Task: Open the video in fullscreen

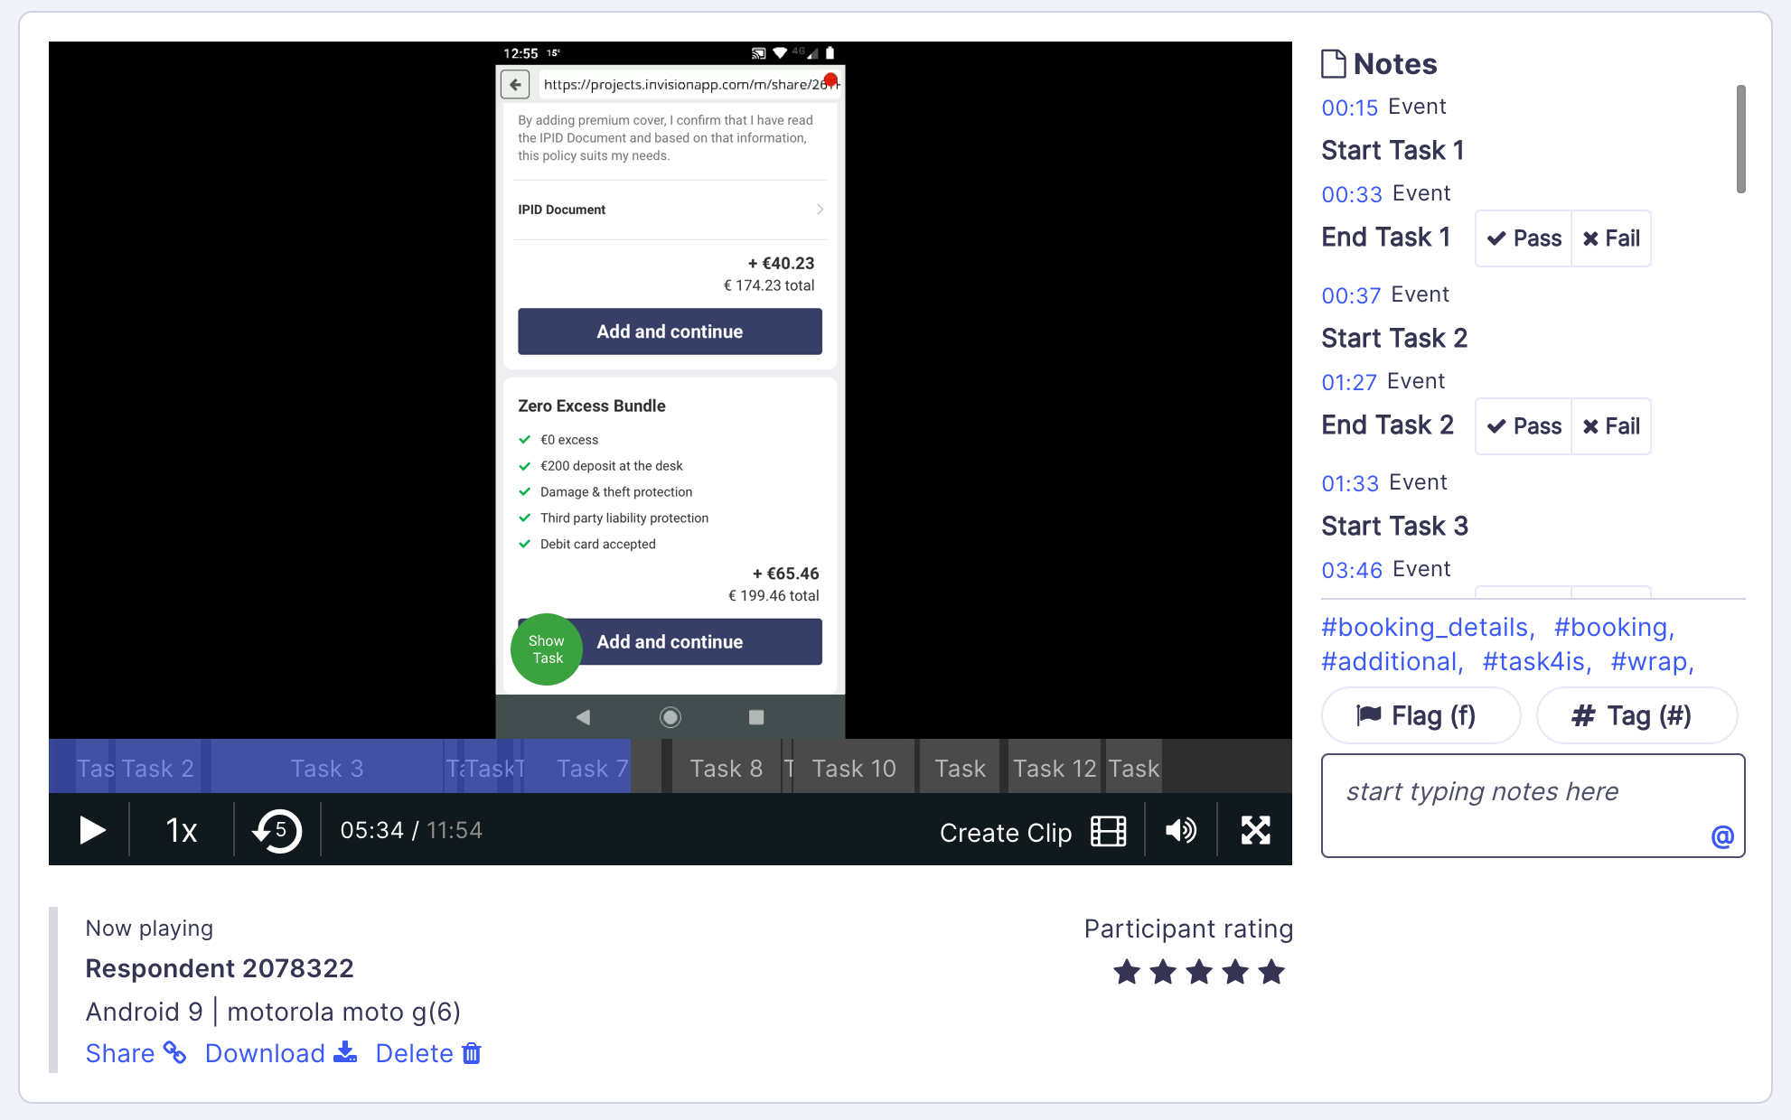Action: click(x=1255, y=830)
